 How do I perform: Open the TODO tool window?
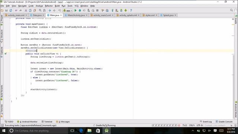(9, 122)
